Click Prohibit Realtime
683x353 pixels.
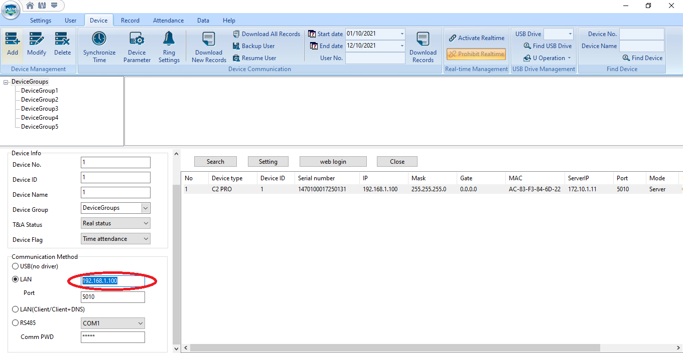coord(476,54)
